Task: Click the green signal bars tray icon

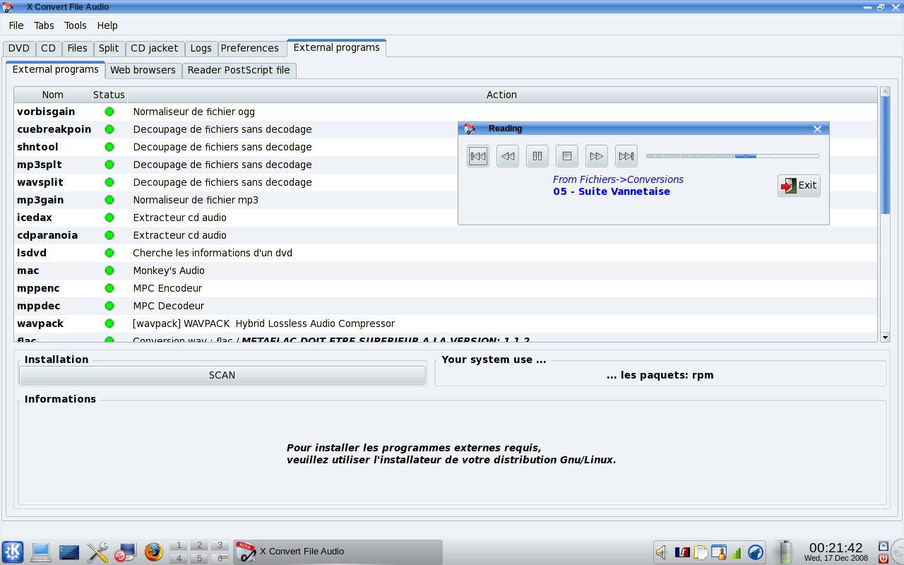Action: (x=737, y=552)
